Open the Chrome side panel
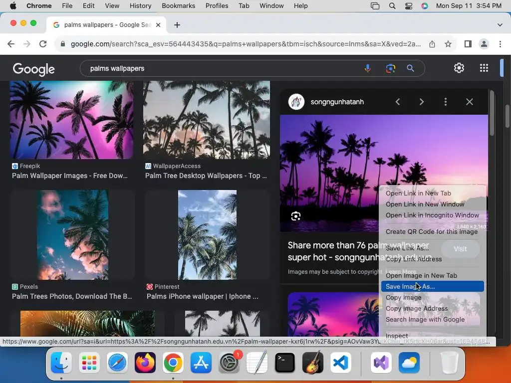 (x=468, y=44)
